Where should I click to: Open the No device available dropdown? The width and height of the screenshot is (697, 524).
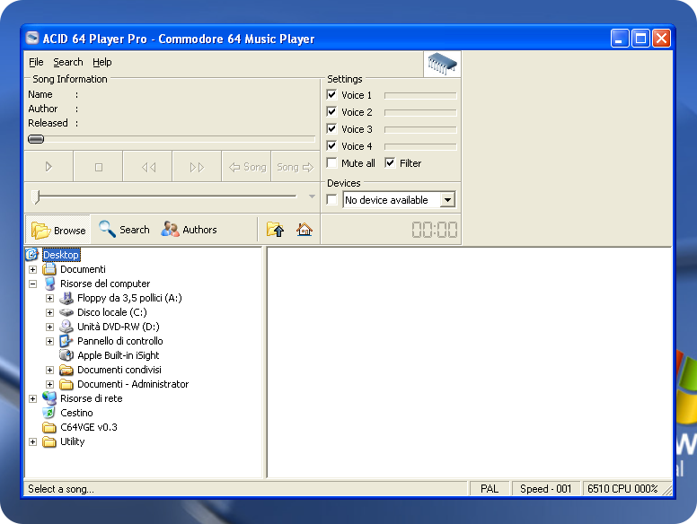pos(447,200)
